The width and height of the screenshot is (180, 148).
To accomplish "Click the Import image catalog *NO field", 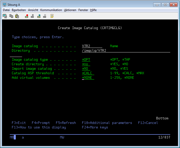I will click(86, 68).
